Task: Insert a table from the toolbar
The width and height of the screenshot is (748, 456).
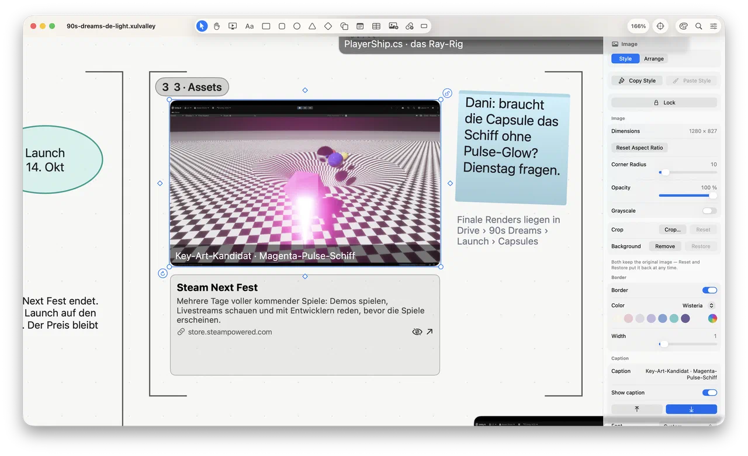Action: [x=376, y=26]
